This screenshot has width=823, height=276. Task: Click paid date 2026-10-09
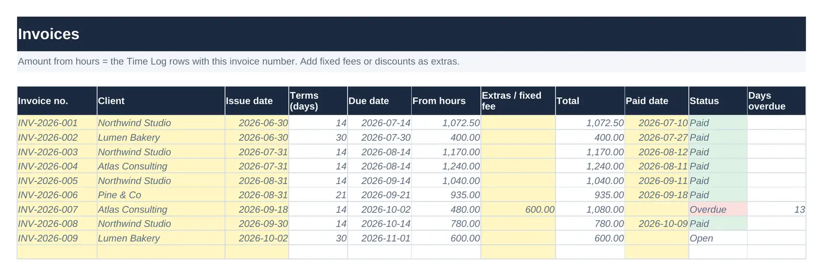pos(657,224)
